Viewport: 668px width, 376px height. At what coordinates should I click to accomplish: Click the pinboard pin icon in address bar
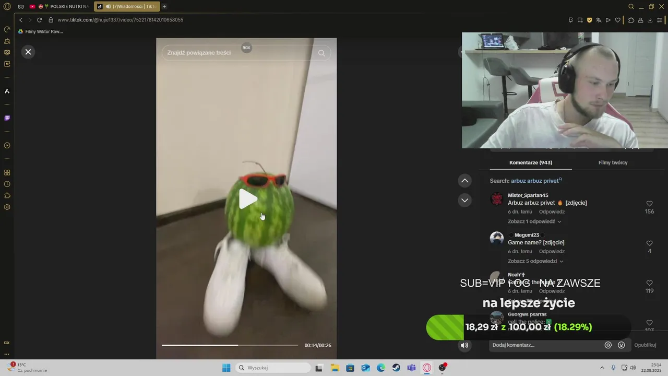point(570,20)
